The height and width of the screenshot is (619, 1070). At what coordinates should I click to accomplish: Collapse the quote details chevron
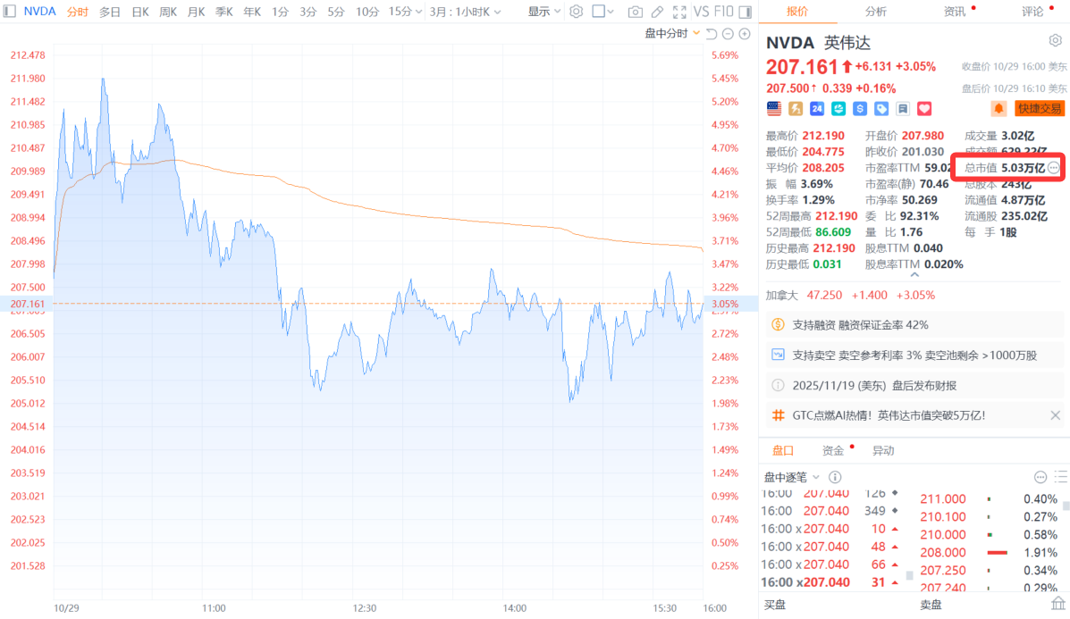click(x=914, y=275)
